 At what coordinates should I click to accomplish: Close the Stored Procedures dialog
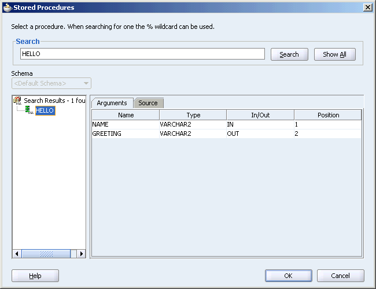[x=367, y=8]
